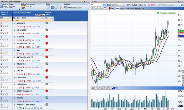
Task: Select the Période et durée section header
Action: pos(7,4)
